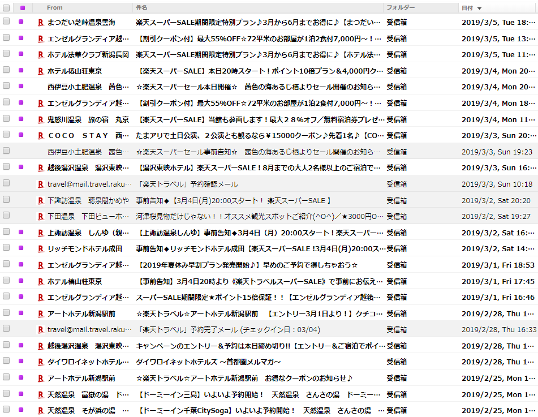This screenshot has height=417, width=538.
Task: Click the Rakuten icon beside 上諏訪温泉 しんゆ
Action: [x=41, y=233]
